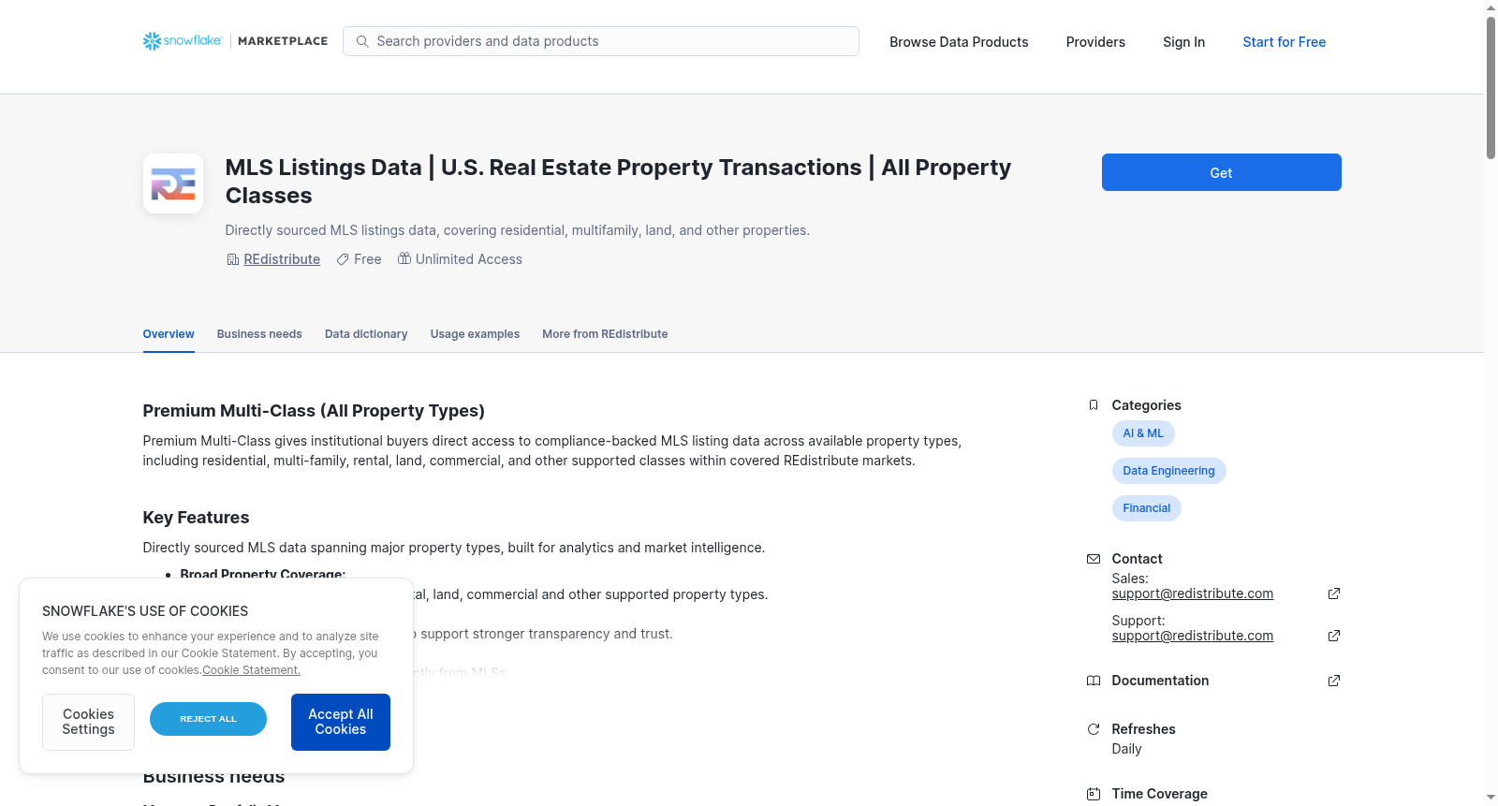Click the Time Coverage heading
1498x806 pixels.
1159,794
